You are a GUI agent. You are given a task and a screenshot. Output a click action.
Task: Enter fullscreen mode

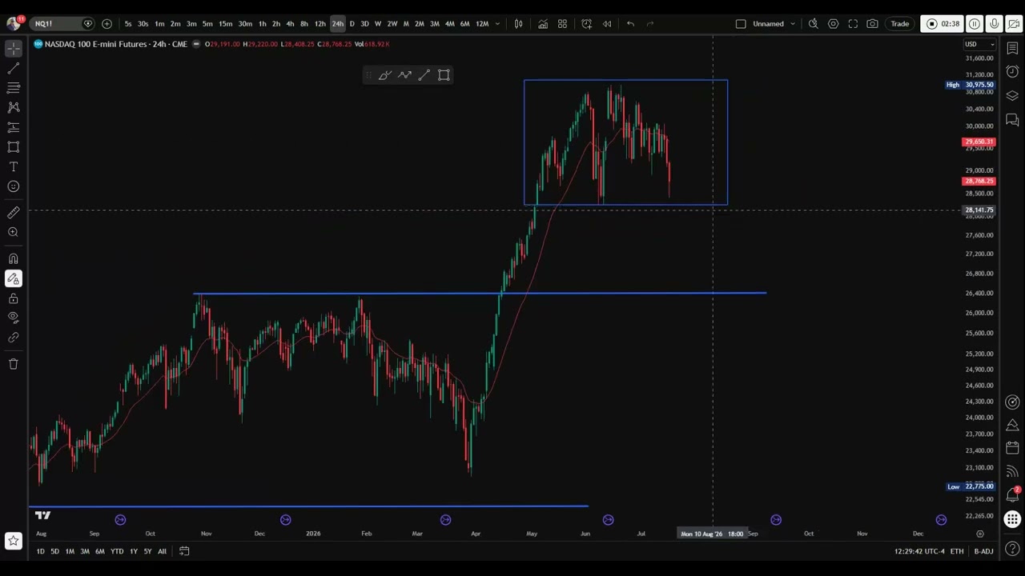point(853,24)
